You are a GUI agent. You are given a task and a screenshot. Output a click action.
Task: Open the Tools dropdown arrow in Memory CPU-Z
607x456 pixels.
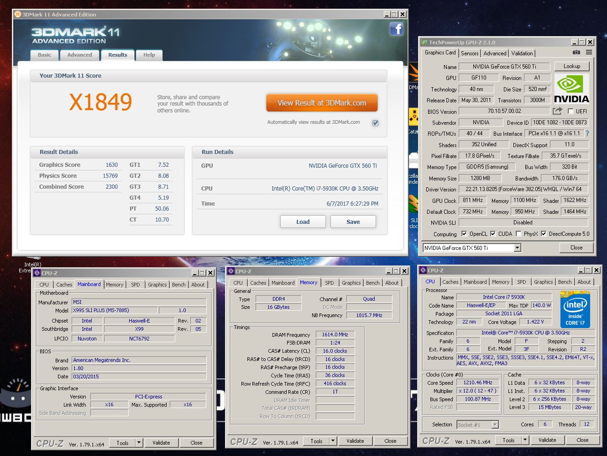tap(333, 440)
